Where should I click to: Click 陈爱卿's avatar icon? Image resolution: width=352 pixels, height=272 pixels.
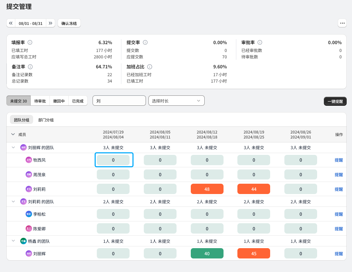click(29, 229)
